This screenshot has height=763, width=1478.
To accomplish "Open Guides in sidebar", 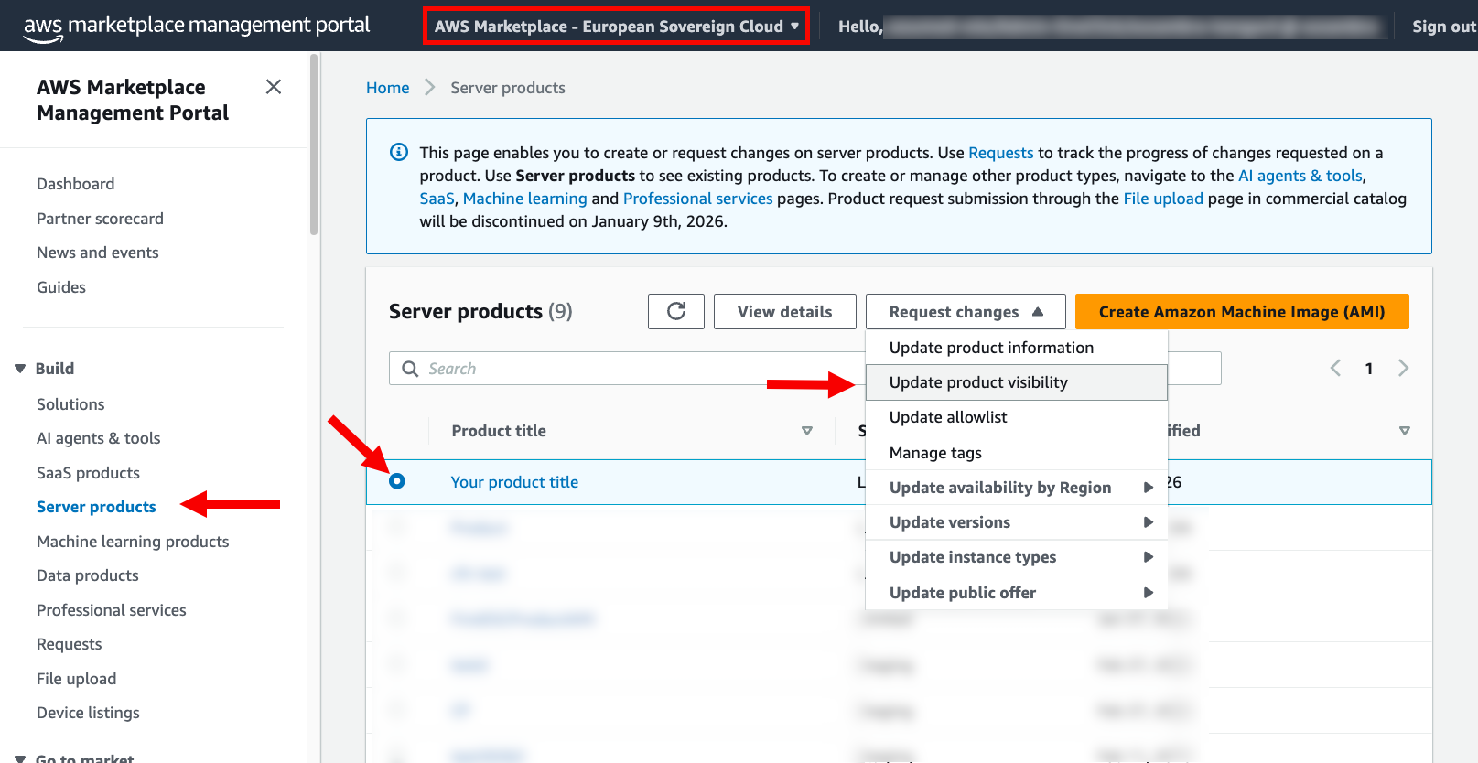I will tap(61, 287).
